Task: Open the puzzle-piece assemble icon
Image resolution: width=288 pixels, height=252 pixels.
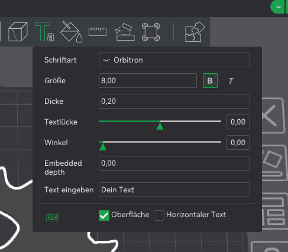Action: [x=195, y=32]
